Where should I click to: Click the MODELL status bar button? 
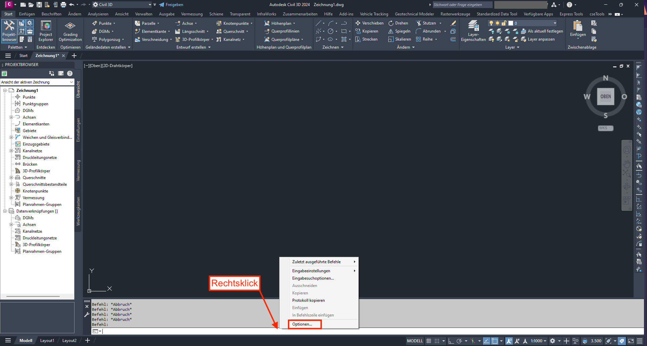tap(415, 341)
